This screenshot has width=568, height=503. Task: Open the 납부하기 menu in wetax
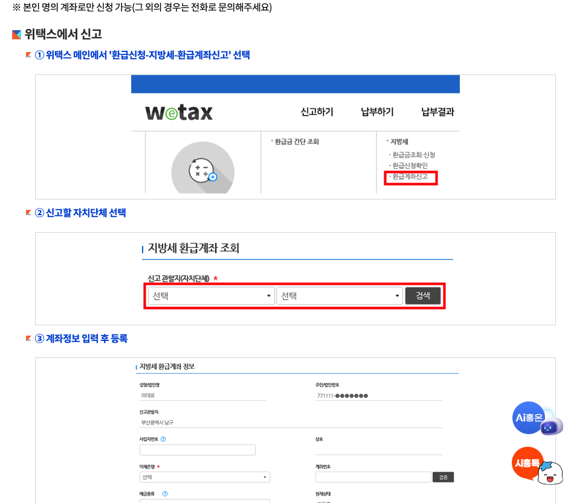(377, 112)
